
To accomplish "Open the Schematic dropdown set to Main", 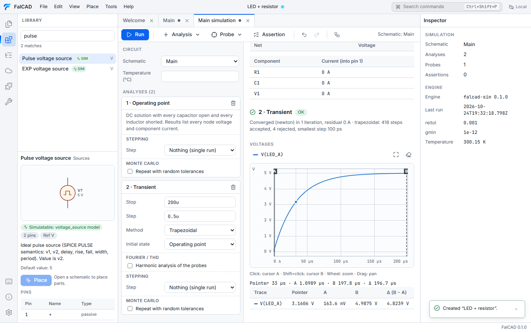I will 200,61.
